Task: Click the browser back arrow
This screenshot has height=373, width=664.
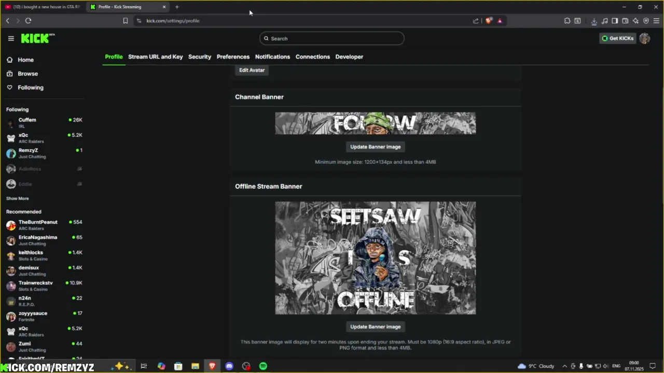Action: 7,21
